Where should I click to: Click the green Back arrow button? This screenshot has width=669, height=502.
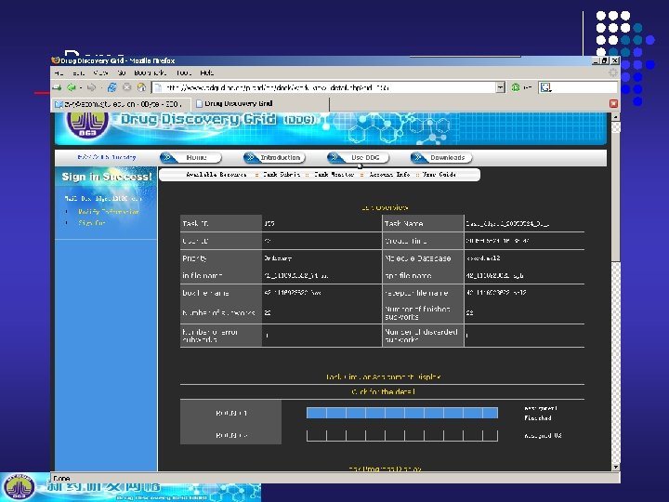coord(71,87)
